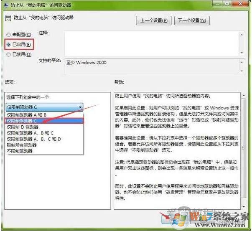Click up arrow of help pane scrollbar
Screen dimensions: 252x231
coord(244,95)
